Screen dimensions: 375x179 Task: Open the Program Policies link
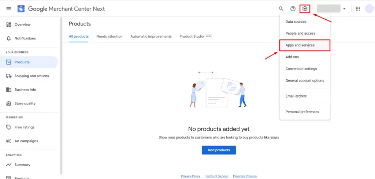pyautogui.click(x=245, y=176)
